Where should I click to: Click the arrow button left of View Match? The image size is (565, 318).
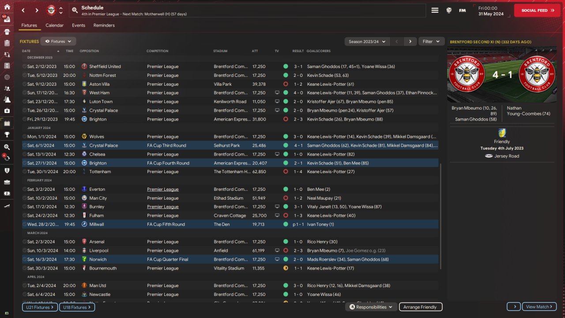[514, 307]
